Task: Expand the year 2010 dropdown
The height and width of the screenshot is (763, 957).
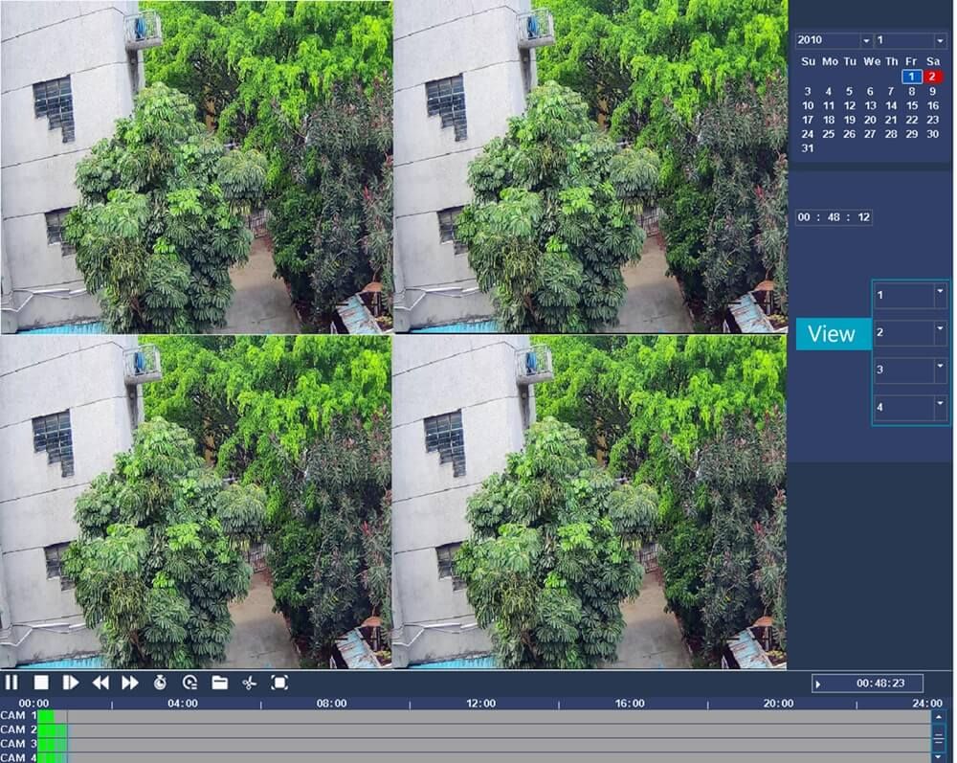Action: click(866, 41)
